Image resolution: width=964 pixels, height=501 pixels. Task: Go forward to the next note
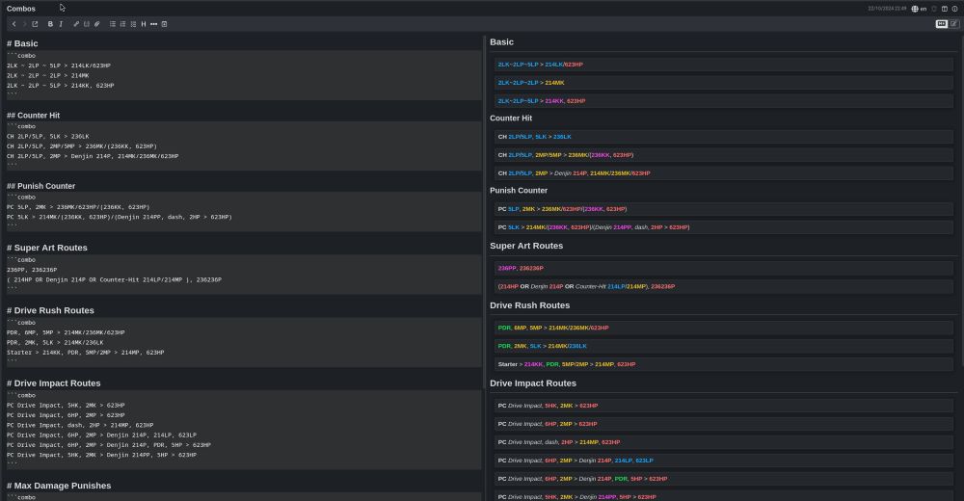pyautogui.click(x=24, y=24)
